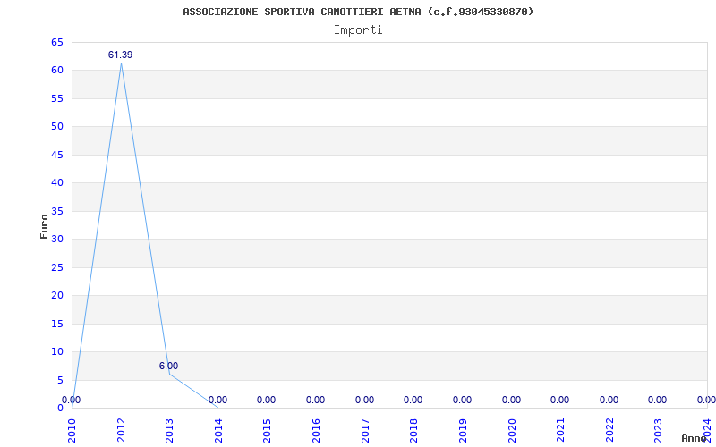The width and height of the screenshot is (716, 447).
Task: Click y-axis tick label 50
Action: (x=57, y=126)
